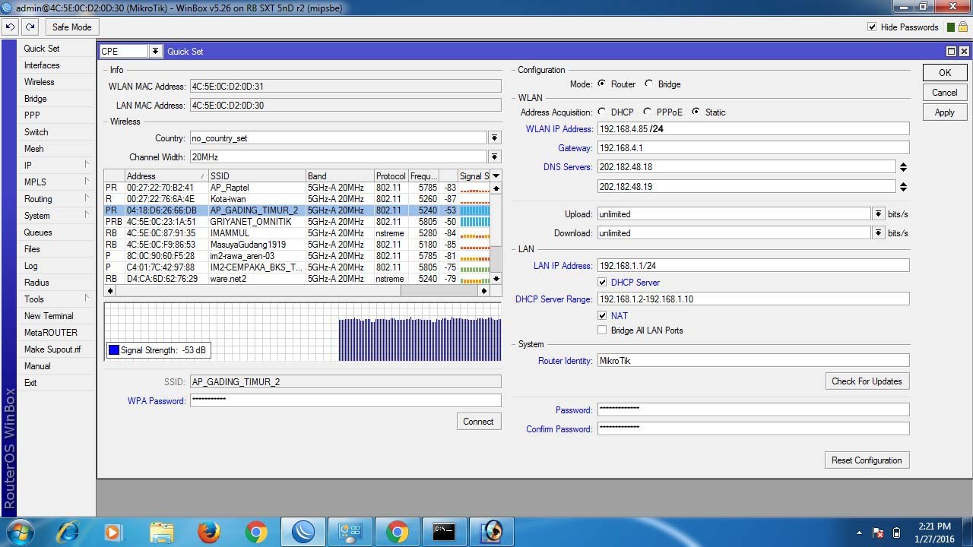973x547 pixels.
Task: Toggle the NAT checkbox
Action: tap(602, 315)
